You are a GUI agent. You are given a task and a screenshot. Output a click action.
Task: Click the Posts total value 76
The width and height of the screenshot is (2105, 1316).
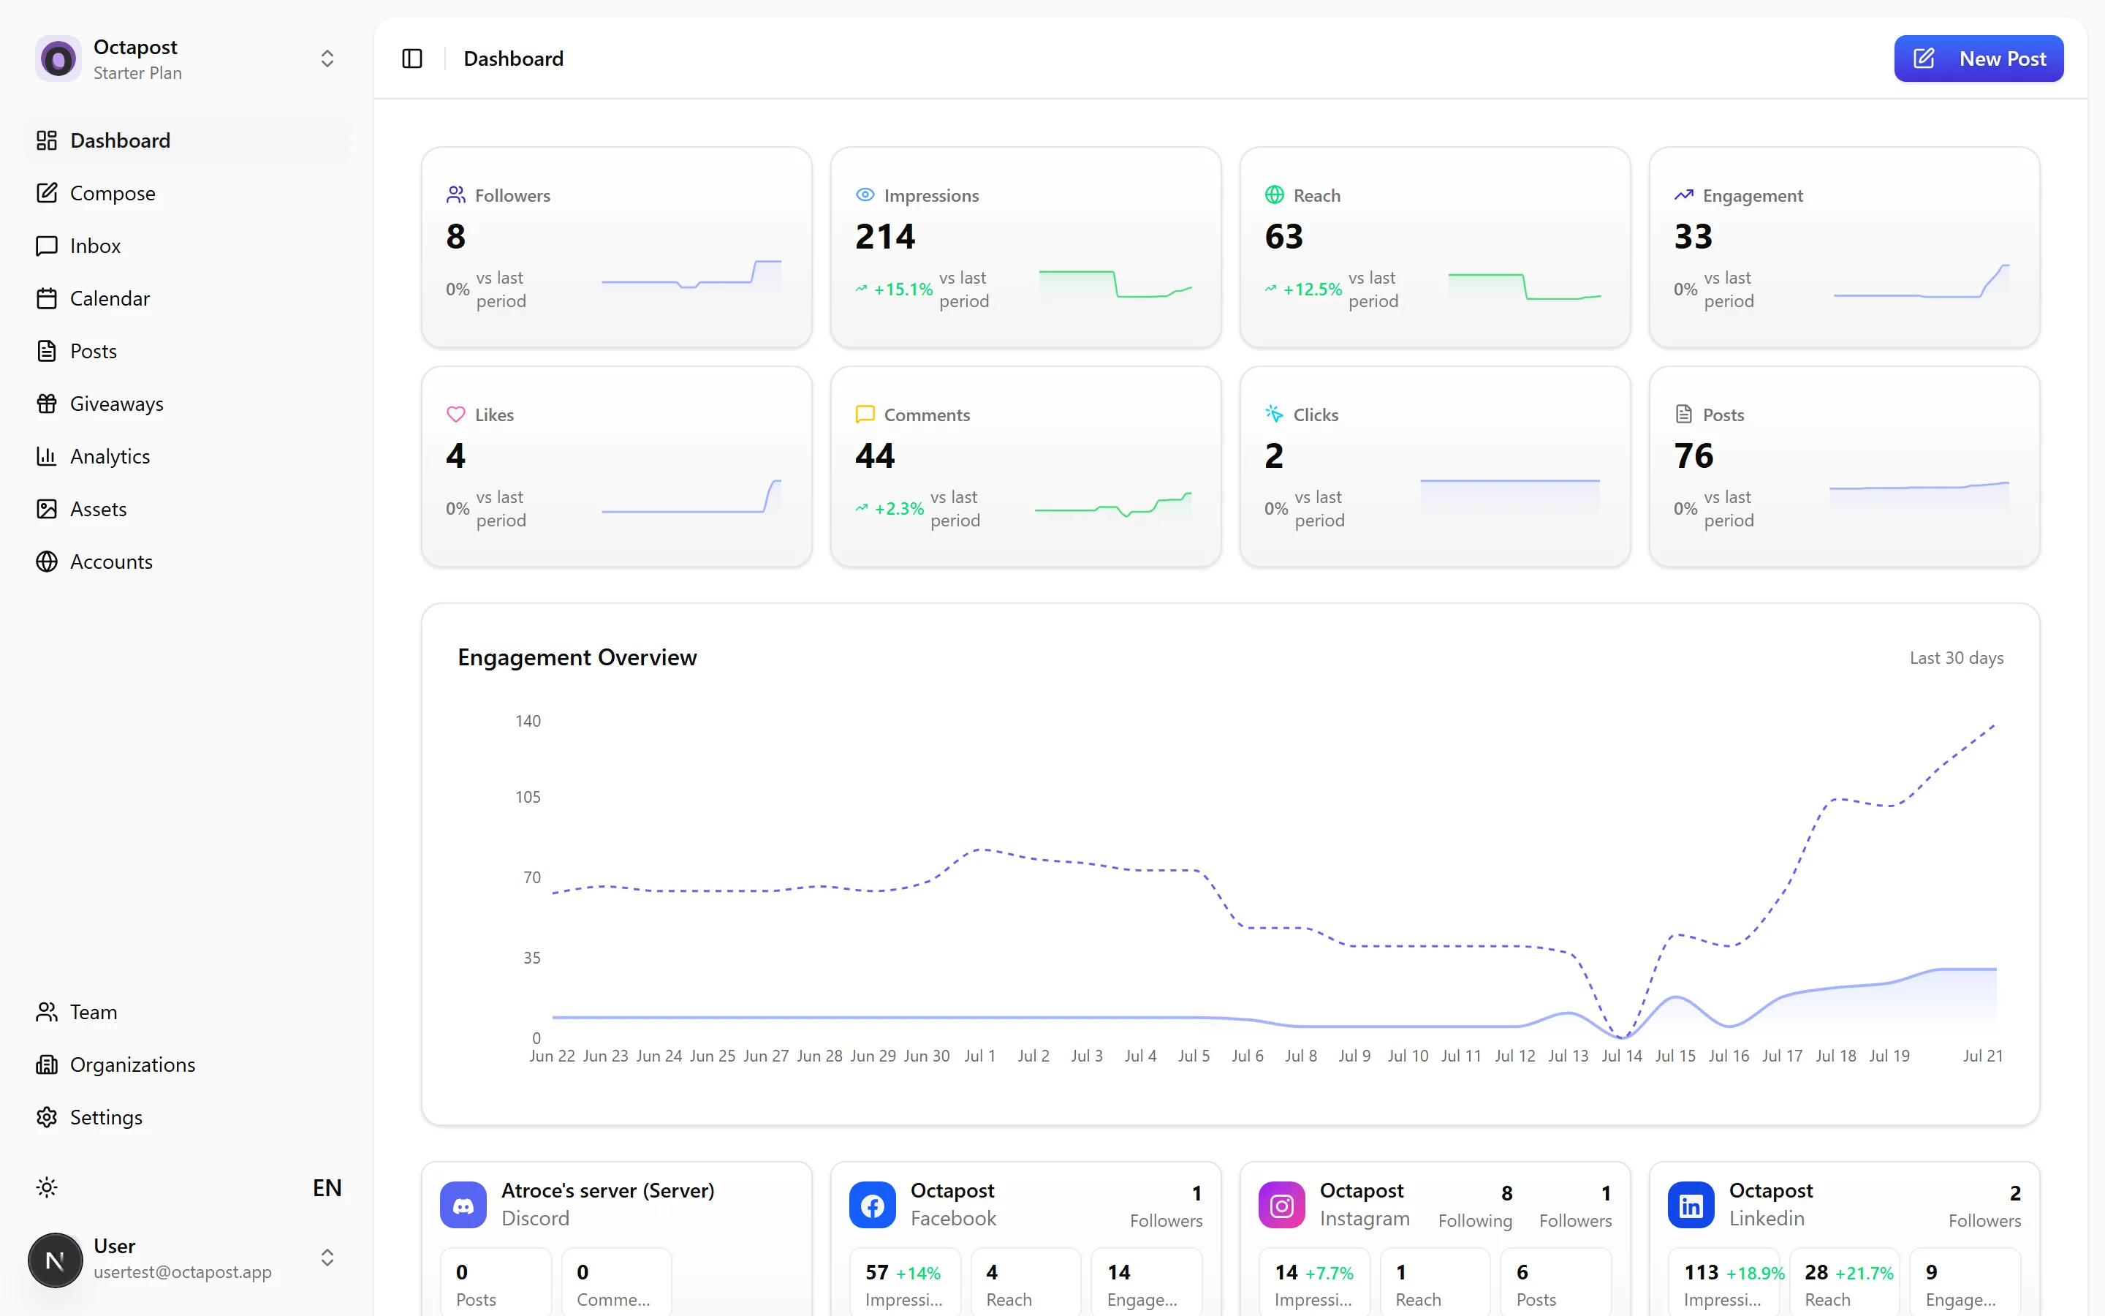coord(1694,455)
